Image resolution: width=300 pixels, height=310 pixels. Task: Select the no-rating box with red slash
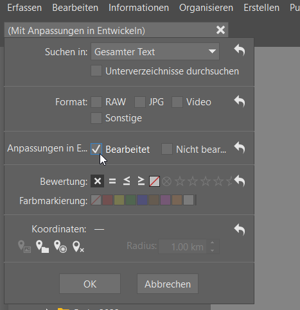(x=154, y=182)
